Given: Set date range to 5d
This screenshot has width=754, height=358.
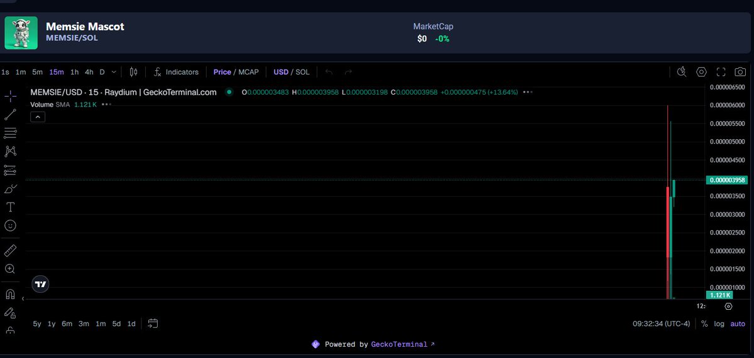Looking at the screenshot, I should pos(116,324).
